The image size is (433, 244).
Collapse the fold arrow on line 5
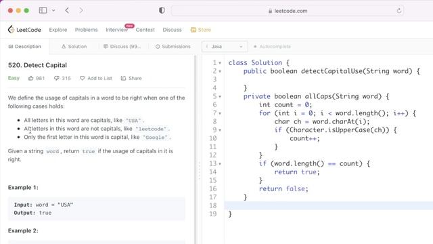click(220, 96)
